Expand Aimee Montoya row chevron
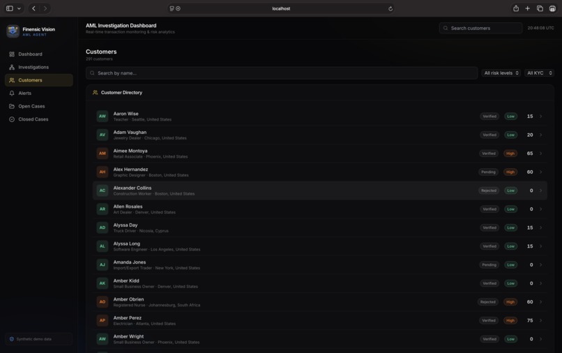562x353 pixels. [541, 153]
